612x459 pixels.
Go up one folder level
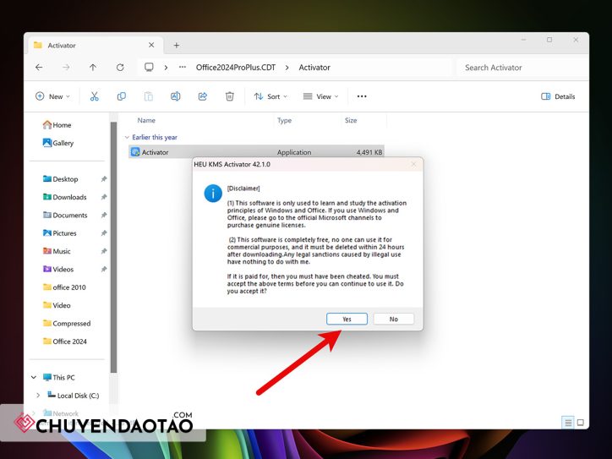coord(93,67)
